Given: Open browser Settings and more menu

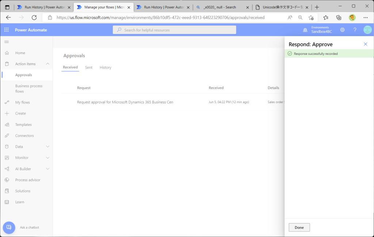Looking at the screenshot, I should [365, 18].
